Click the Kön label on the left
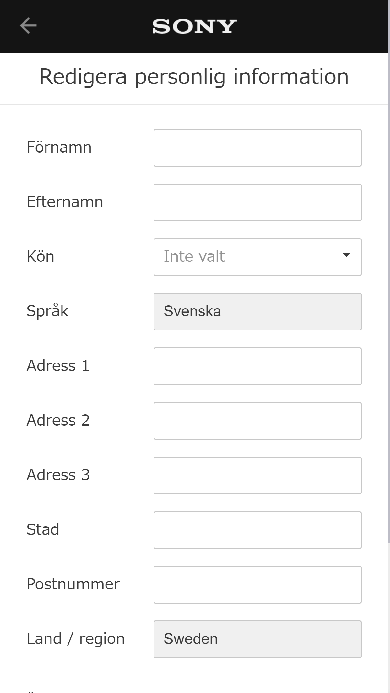The width and height of the screenshot is (390, 693). click(x=40, y=256)
